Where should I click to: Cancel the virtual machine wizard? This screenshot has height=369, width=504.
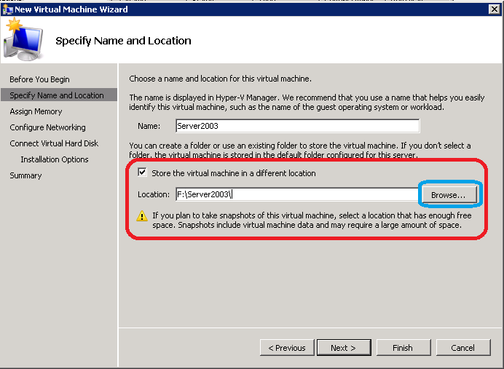(462, 348)
